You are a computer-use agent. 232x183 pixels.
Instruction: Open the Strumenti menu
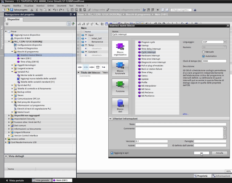(x=61, y=6)
